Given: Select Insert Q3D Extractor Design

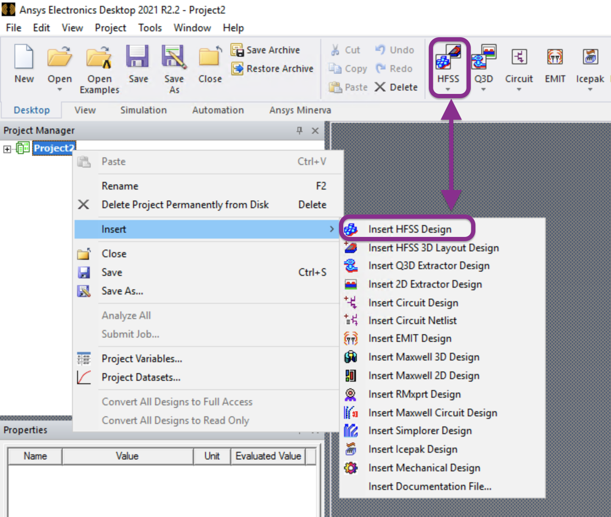Looking at the screenshot, I should point(442,266).
